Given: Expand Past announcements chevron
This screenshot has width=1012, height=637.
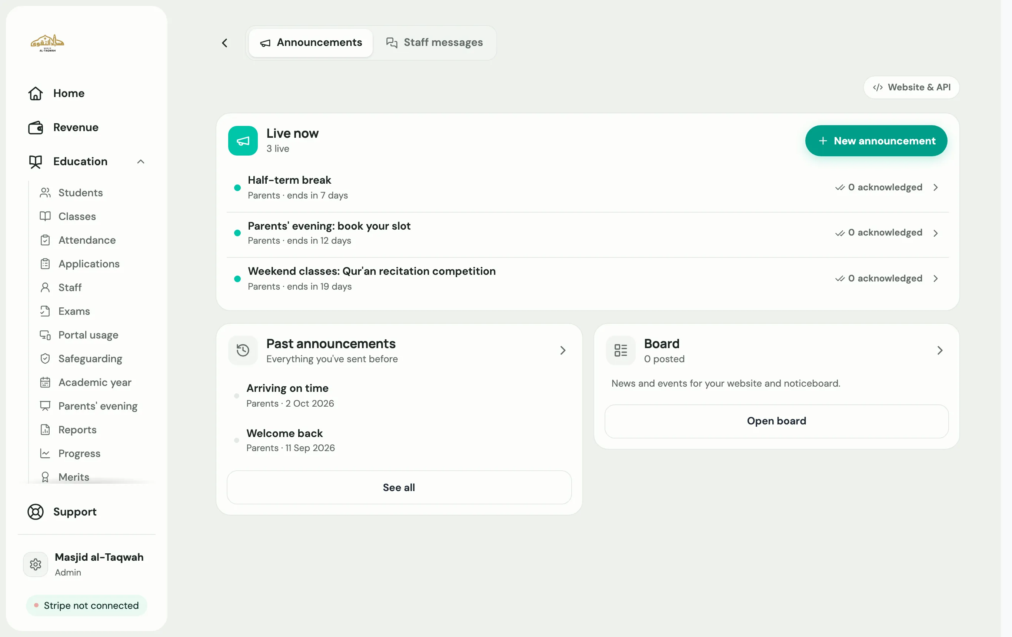Looking at the screenshot, I should click(563, 350).
